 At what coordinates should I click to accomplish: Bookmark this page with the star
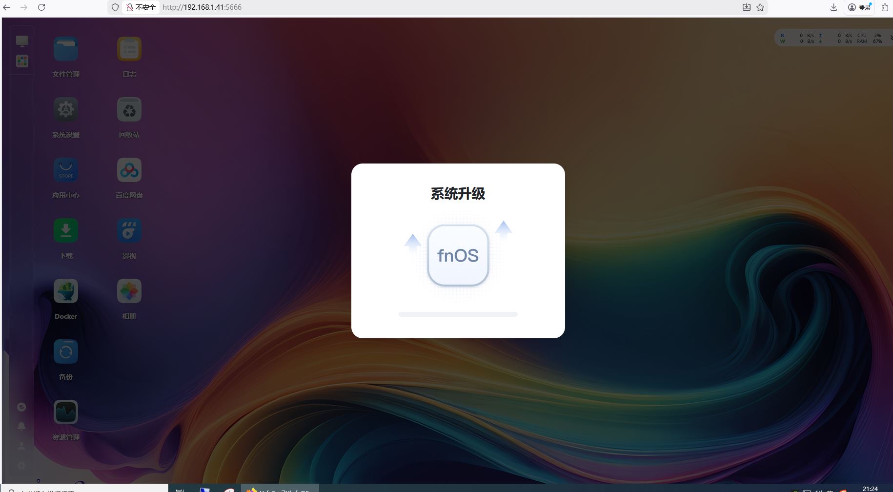[x=760, y=7]
